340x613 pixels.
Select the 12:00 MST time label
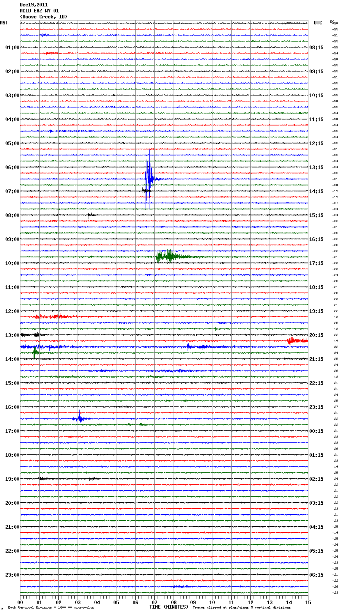point(12,311)
